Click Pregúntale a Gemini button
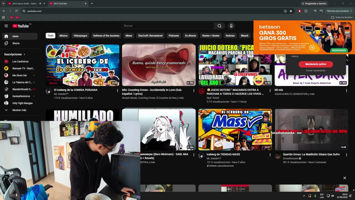The image size is (355, 200). [x=314, y=4]
